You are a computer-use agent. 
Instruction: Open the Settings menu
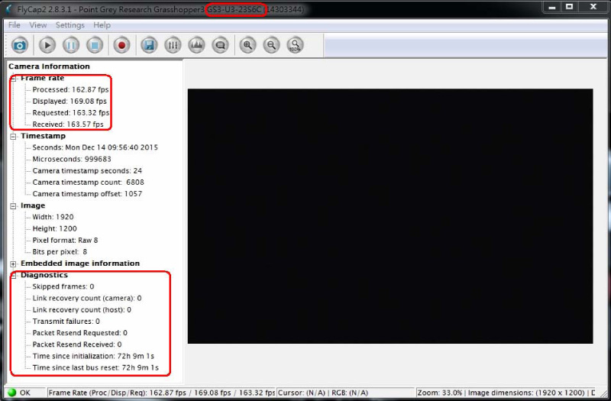(x=70, y=25)
